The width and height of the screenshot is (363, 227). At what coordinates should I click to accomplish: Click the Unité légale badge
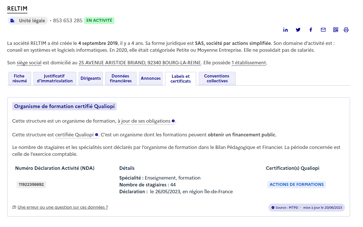pos(28,21)
